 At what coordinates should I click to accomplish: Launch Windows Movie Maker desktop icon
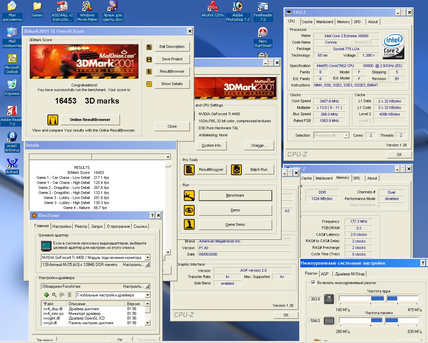[87, 11]
